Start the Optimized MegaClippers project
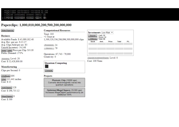The width and height of the screenshot is (179, 127). pyautogui.click(x=64, y=92)
